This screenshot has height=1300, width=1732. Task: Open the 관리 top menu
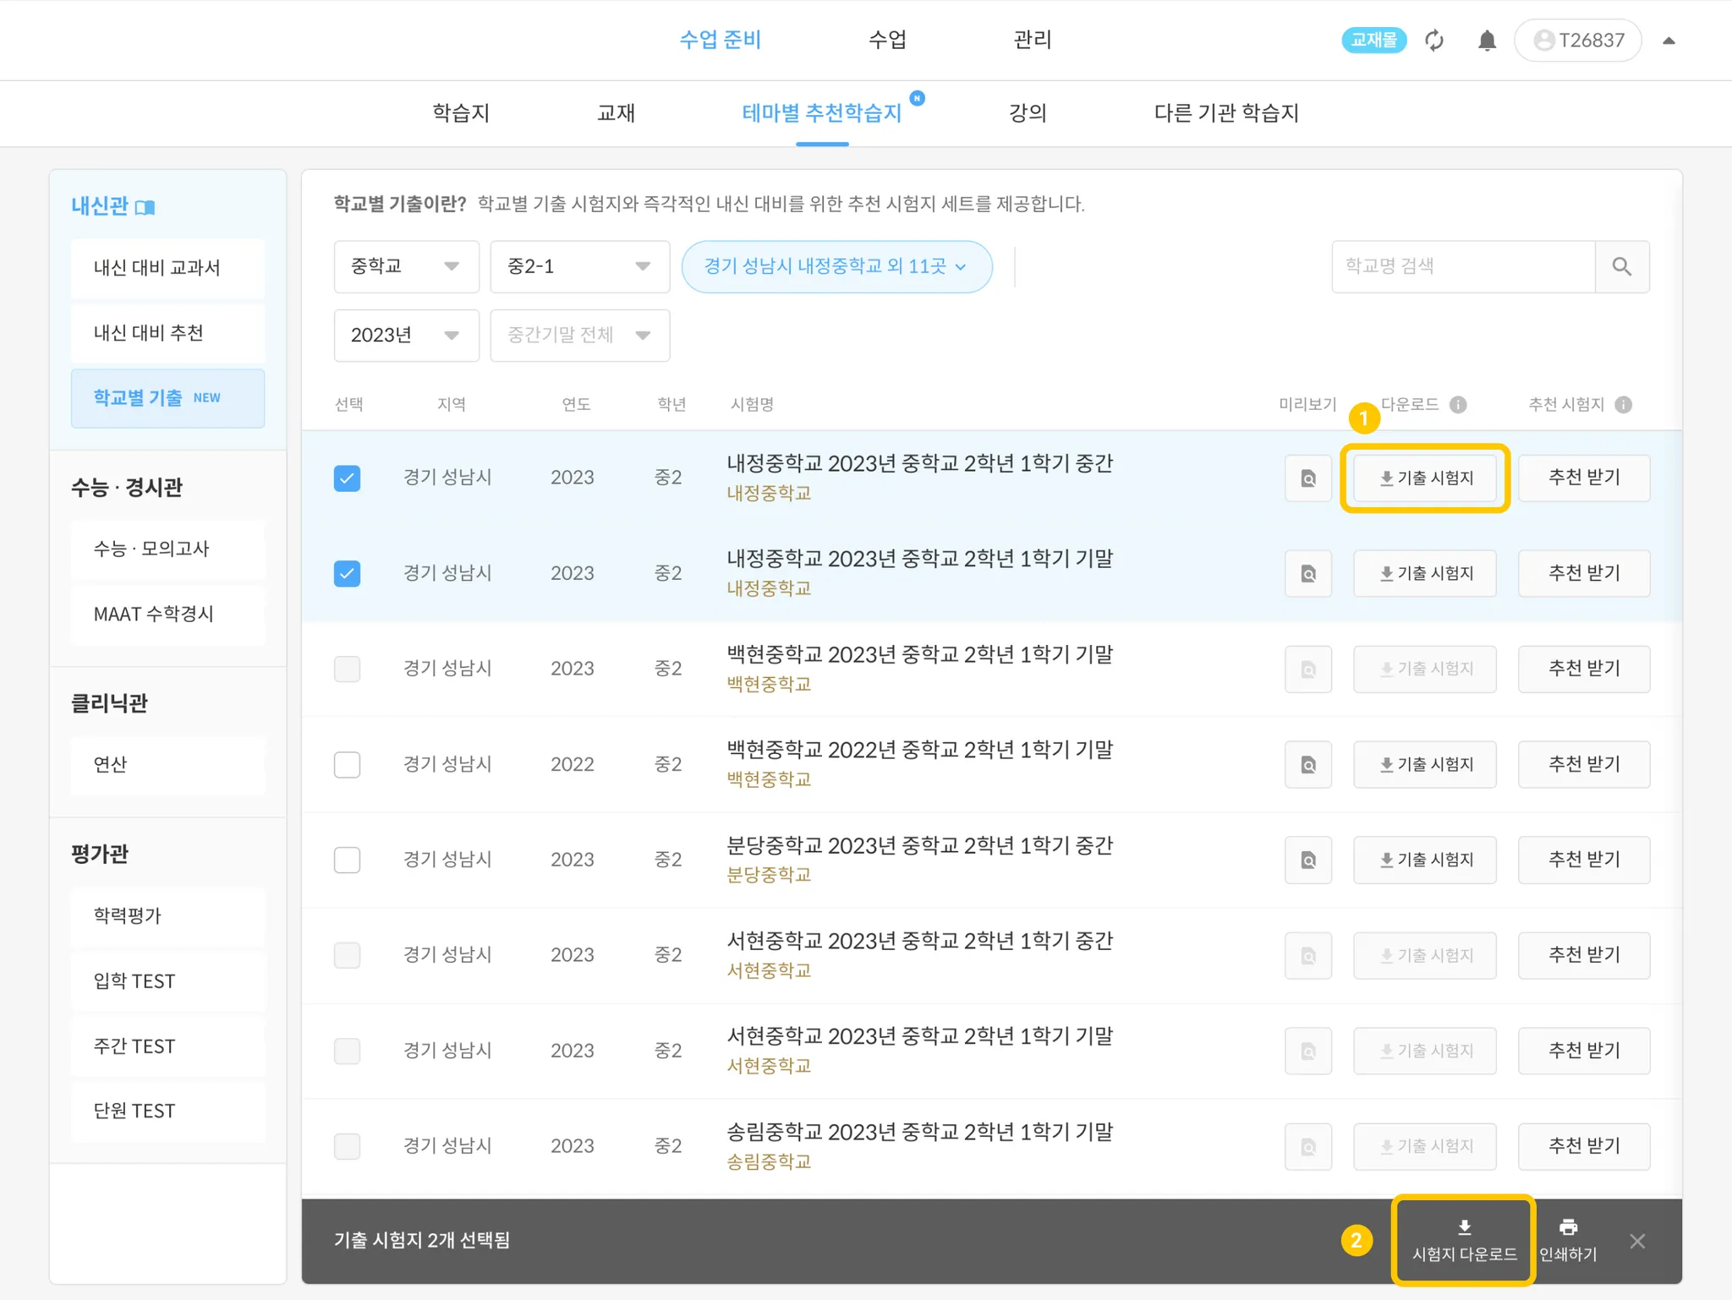(1032, 40)
